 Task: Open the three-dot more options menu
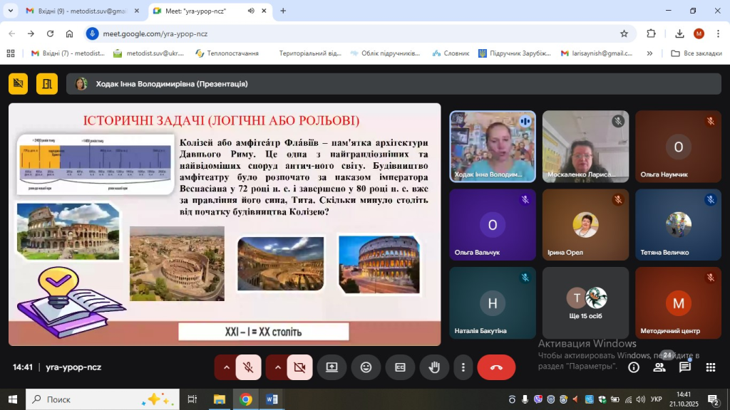pos(463,367)
